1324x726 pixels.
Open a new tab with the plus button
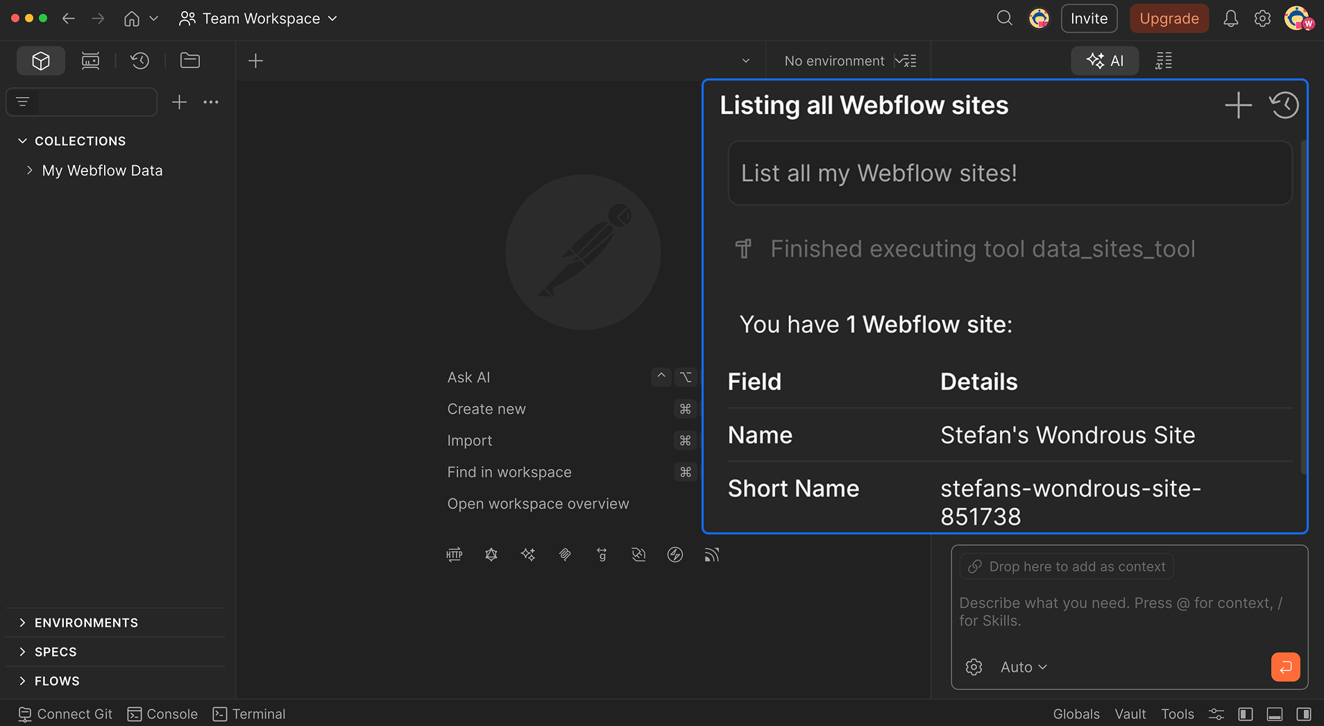(x=255, y=61)
